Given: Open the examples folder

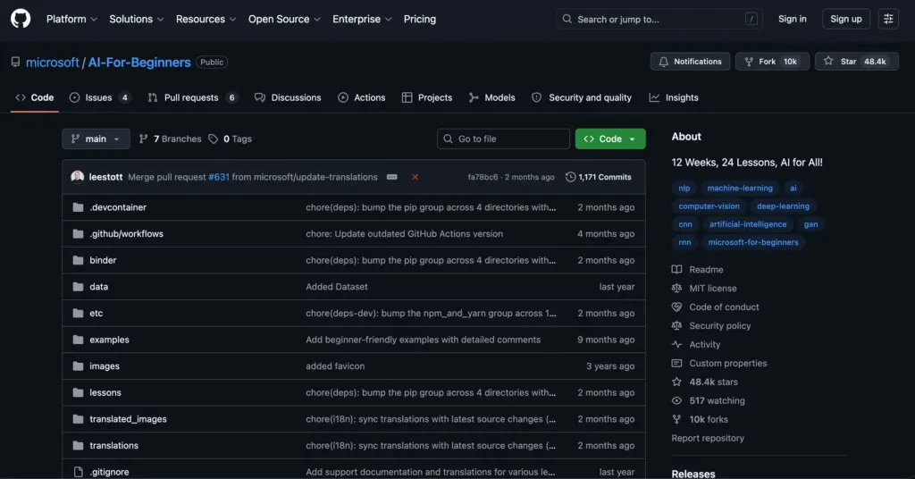Looking at the screenshot, I should pyautogui.click(x=109, y=340).
